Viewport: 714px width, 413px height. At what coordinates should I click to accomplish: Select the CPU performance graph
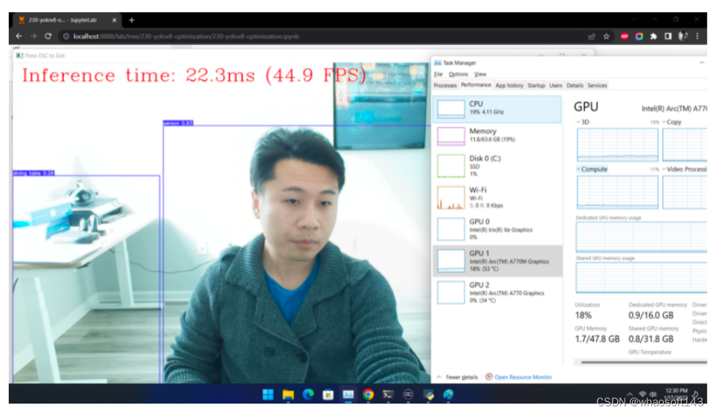(x=497, y=109)
